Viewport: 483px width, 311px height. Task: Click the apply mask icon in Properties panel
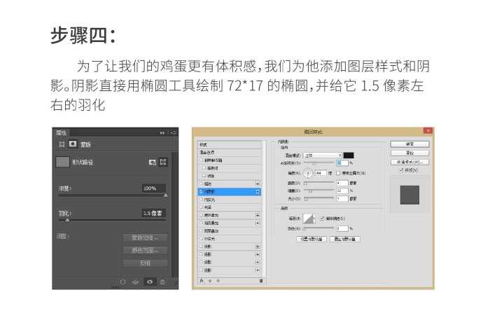(136, 282)
